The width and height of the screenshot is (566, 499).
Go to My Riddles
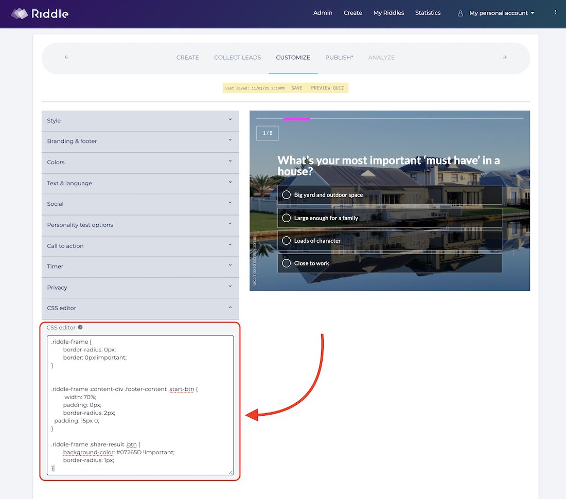[x=388, y=13]
